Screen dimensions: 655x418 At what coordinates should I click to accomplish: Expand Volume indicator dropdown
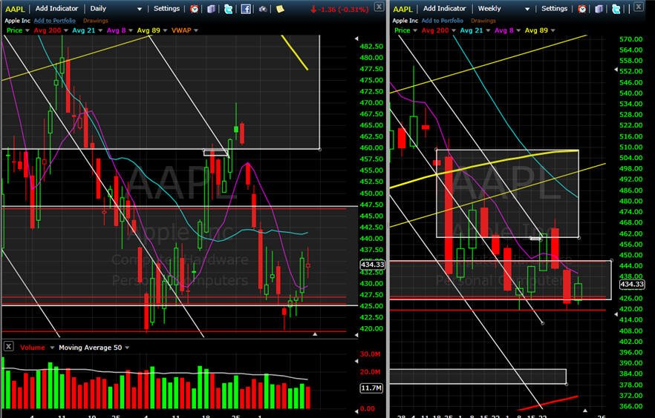pos(52,348)
